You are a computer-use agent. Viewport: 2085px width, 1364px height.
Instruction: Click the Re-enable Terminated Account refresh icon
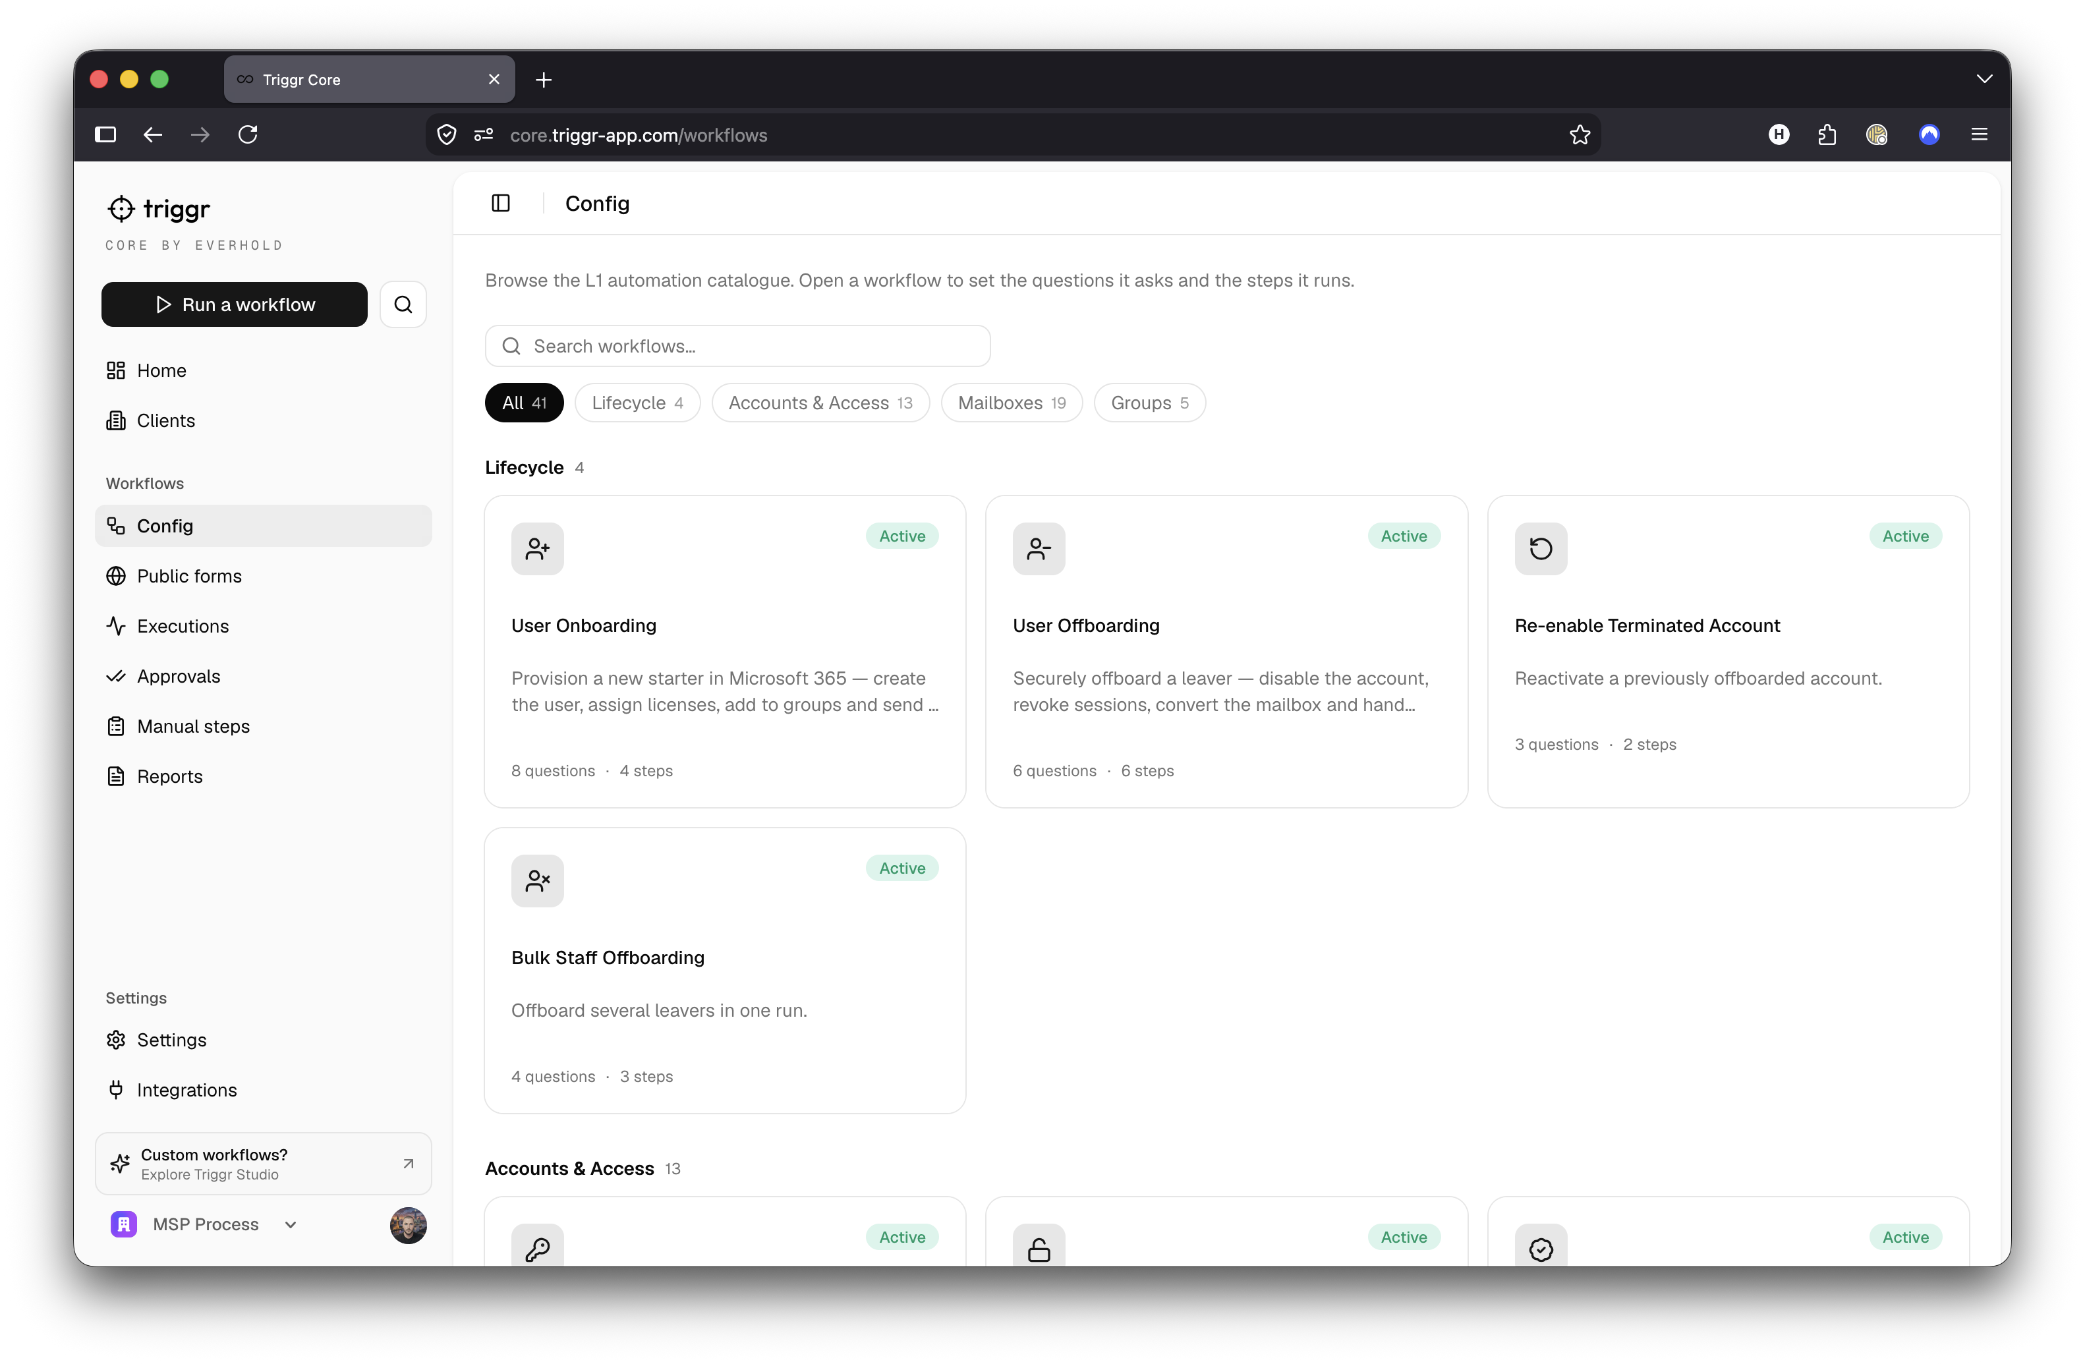(1540, 548)
